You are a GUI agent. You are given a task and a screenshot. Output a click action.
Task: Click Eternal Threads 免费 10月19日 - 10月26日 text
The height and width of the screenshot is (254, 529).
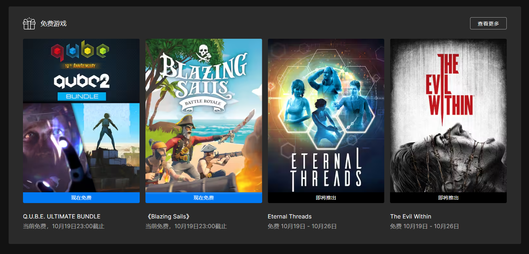pos(302,226)
